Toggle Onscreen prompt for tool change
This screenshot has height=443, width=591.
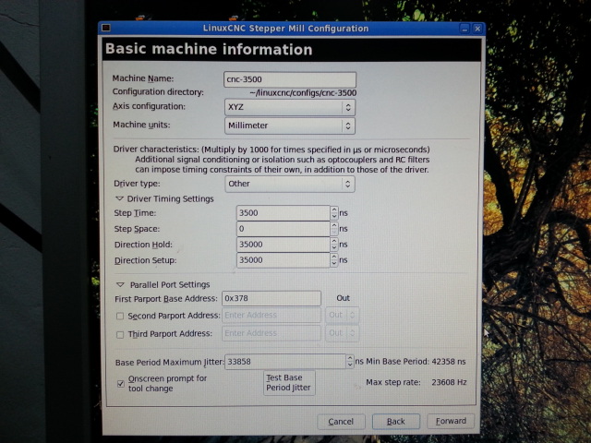tap(121, 384)
